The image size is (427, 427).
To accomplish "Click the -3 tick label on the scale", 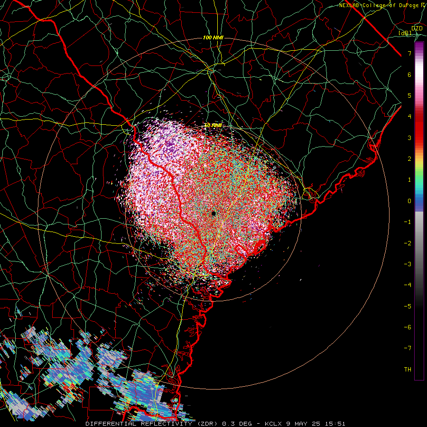I will tap(408, 264).
